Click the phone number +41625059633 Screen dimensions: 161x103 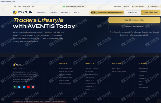[x=154, y=7]
